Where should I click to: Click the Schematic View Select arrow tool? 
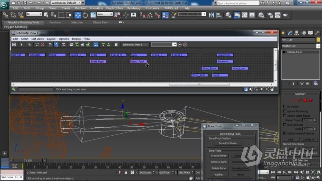(x=21, y=45)
